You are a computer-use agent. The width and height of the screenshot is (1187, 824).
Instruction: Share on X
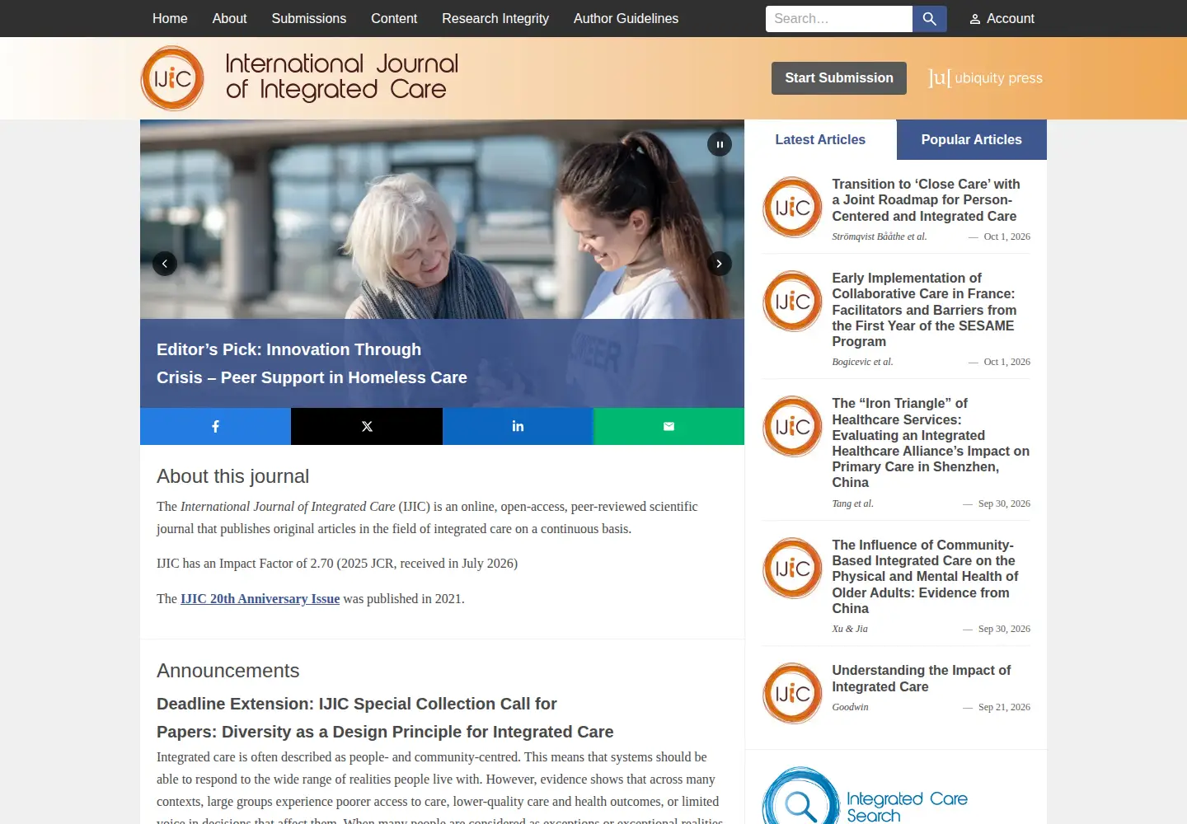[367, 426]
